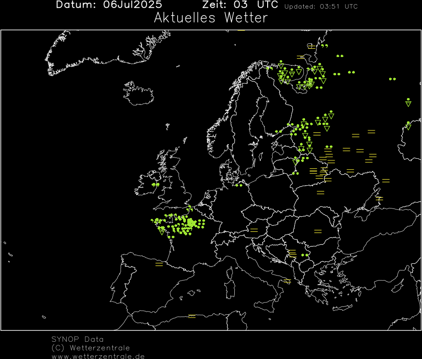Click the SYNOP Data label
The width and height of the screenshot is (422, 359).
click(x=78, y=339)
